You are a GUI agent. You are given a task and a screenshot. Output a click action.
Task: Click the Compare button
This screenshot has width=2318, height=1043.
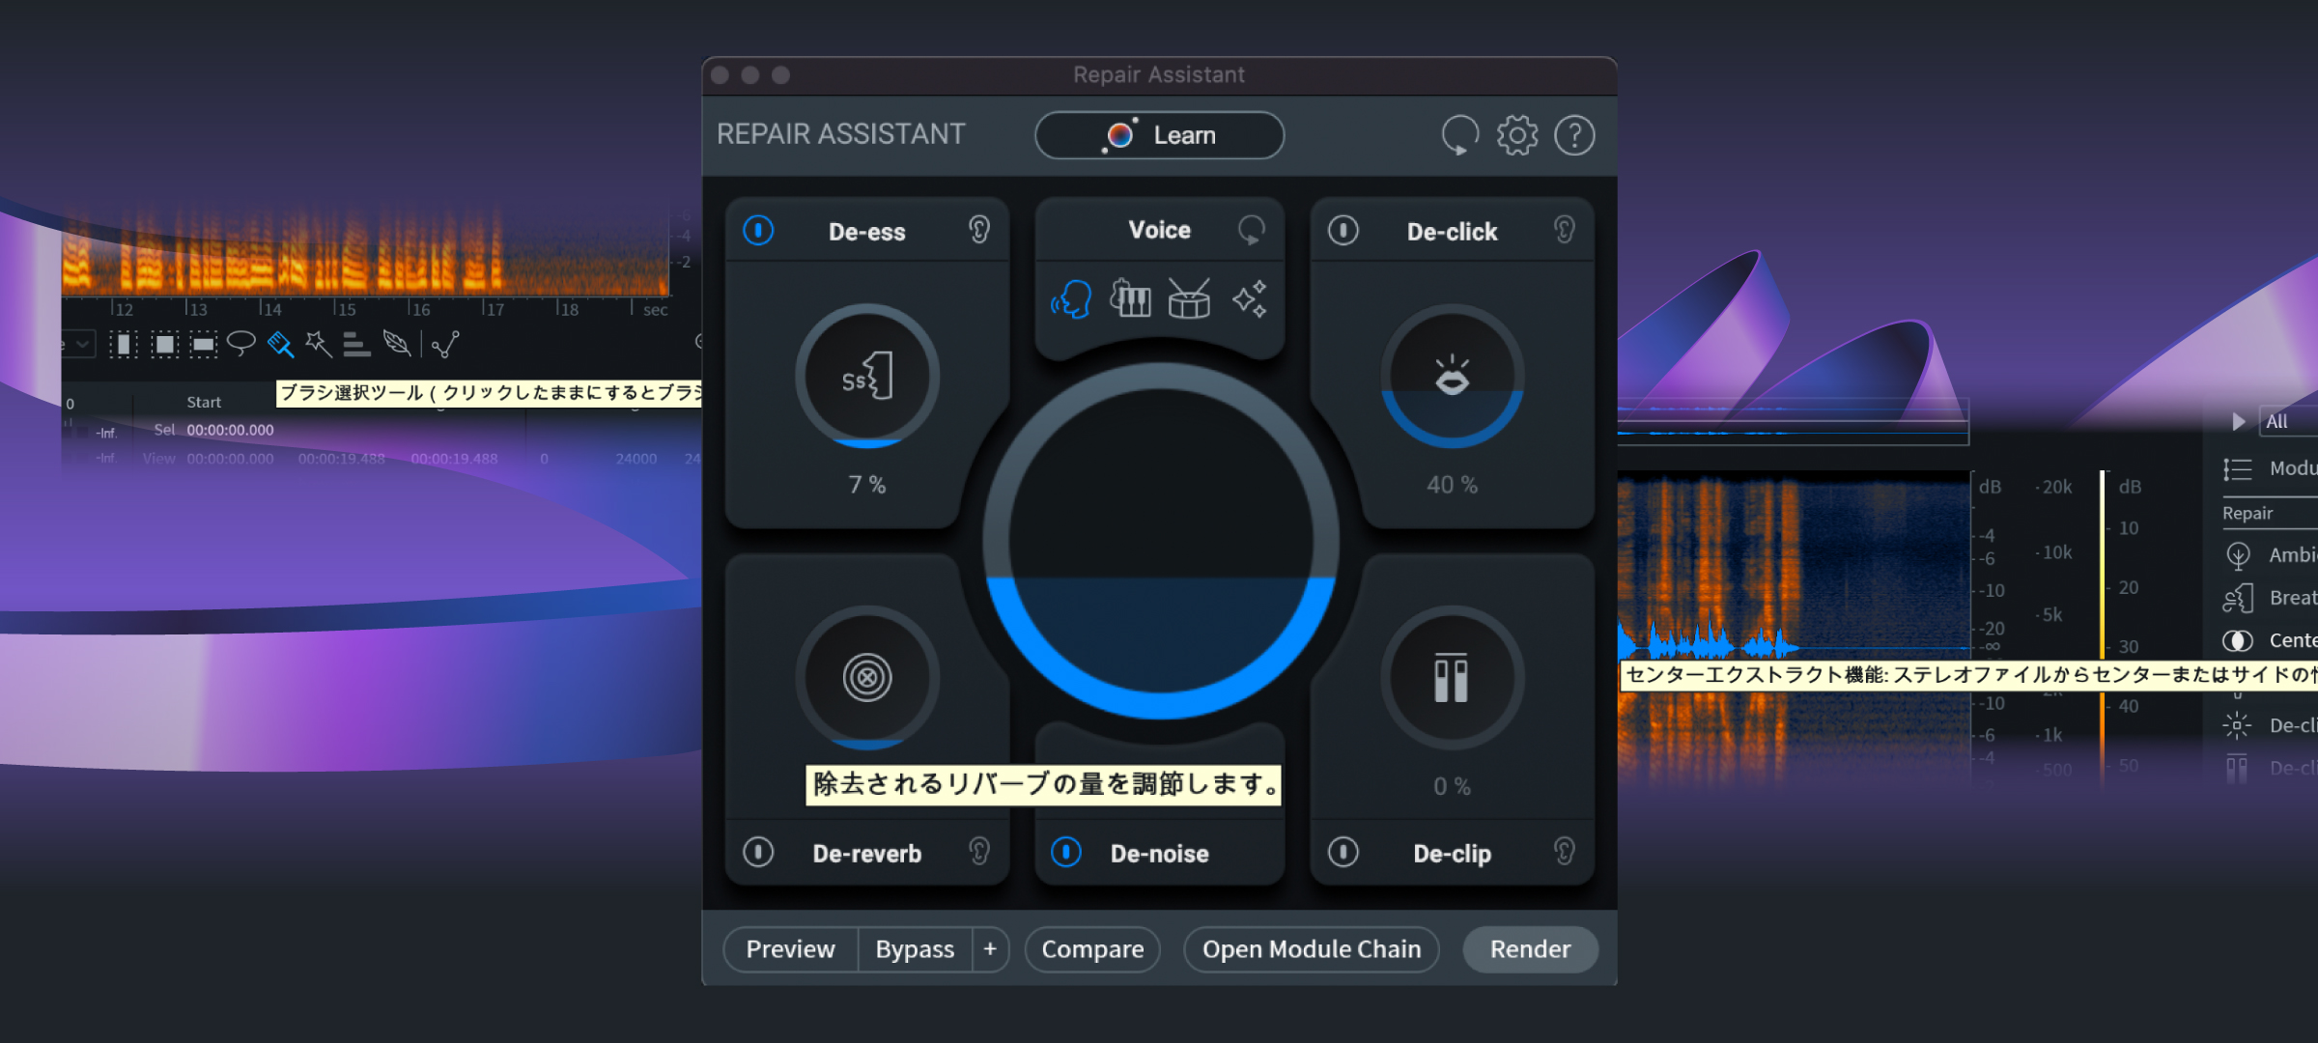(x=1092, y=949)
